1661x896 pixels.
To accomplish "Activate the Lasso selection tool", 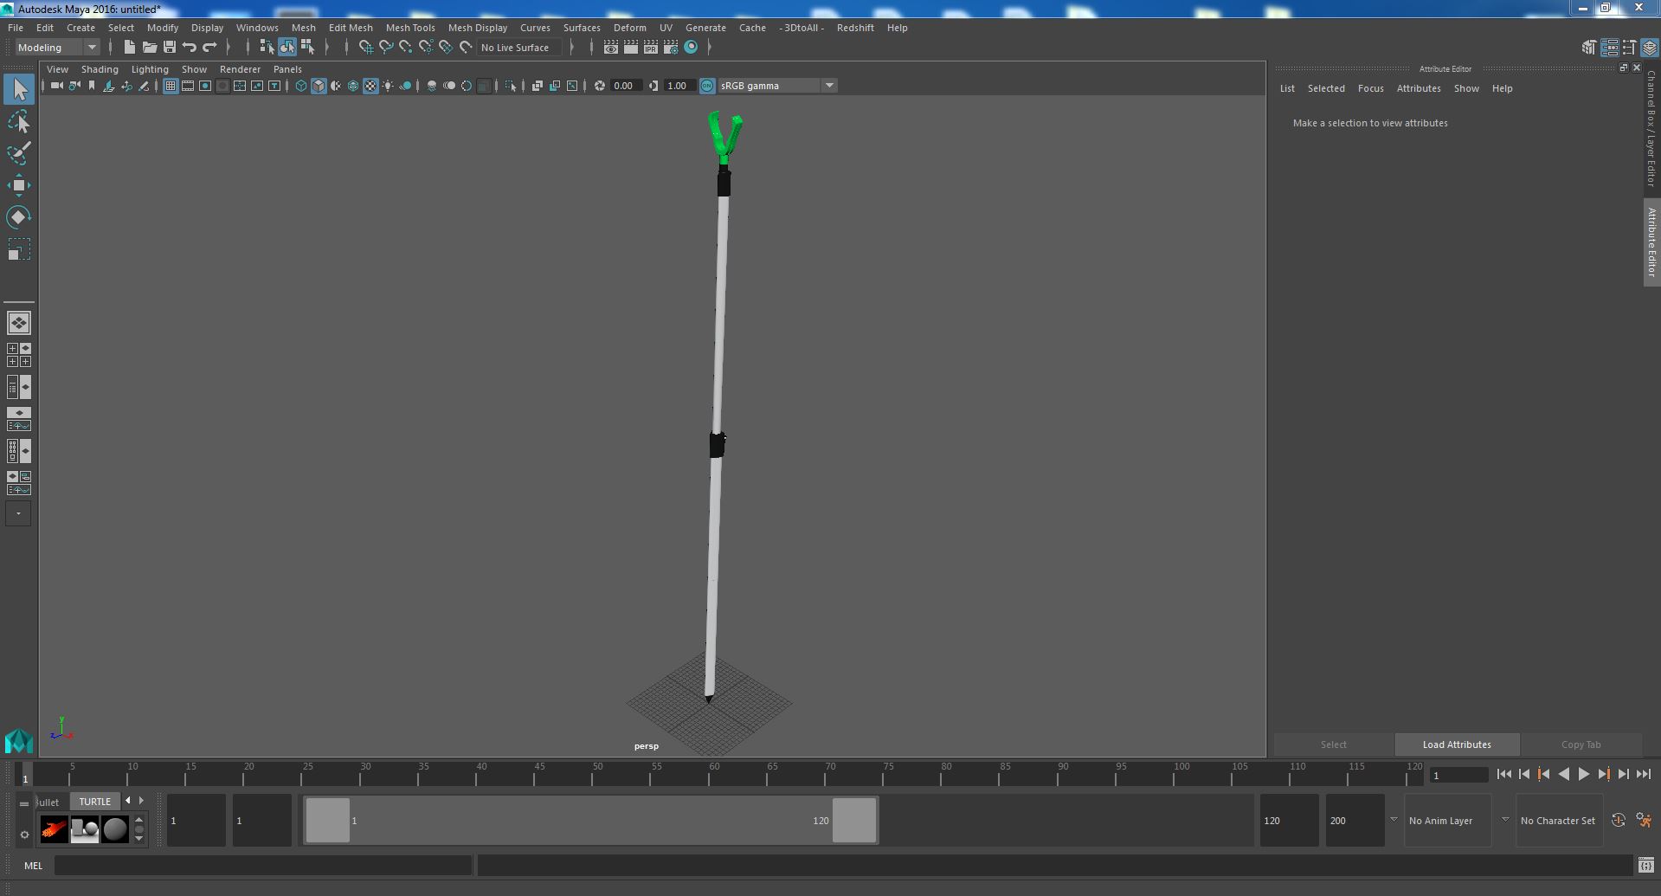I will (x=19, y=122).
